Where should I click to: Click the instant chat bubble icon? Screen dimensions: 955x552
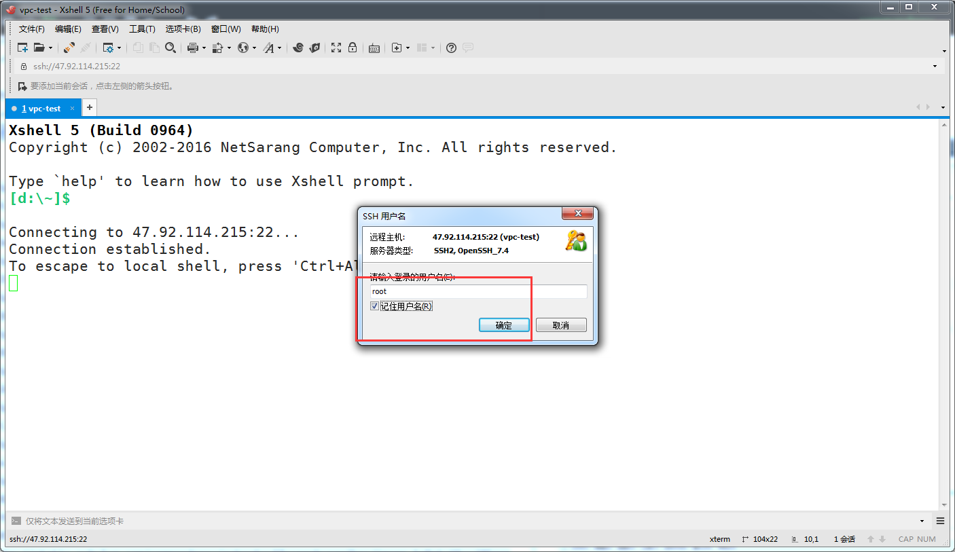tap(469, 48)
